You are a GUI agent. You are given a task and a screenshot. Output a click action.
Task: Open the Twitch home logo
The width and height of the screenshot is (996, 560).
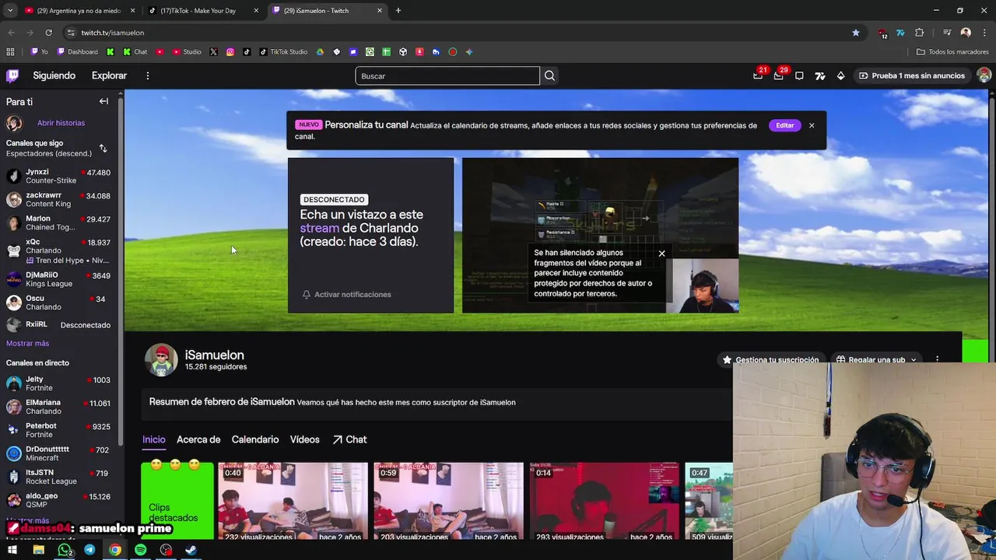click(12, 75)
